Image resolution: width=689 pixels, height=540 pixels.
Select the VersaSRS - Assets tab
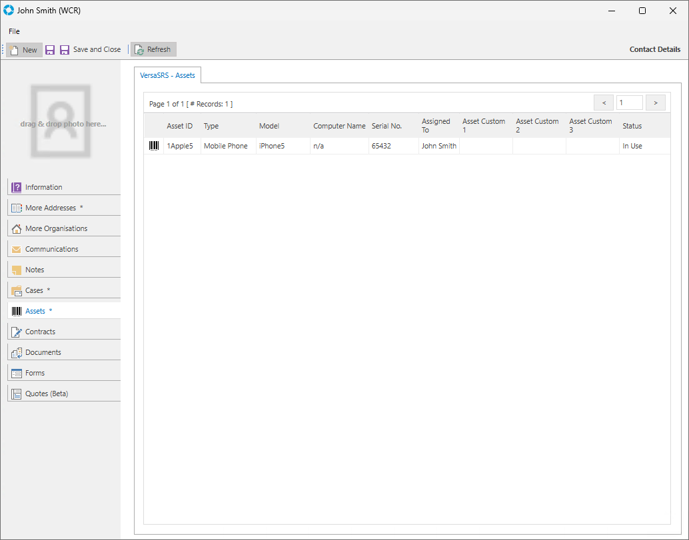point(167,75)
